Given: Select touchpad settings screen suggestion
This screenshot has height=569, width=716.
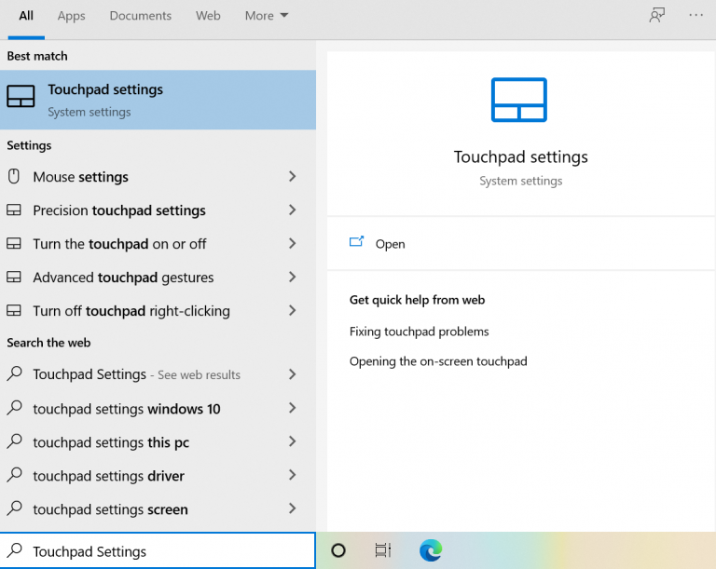Looking at the screenshot, I should coord(158,509).
